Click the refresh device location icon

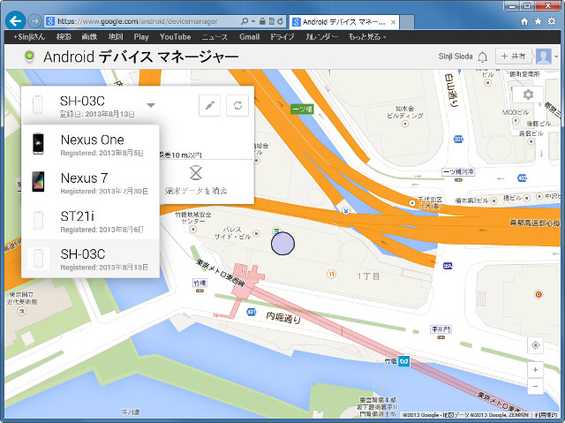coord(237,105)
